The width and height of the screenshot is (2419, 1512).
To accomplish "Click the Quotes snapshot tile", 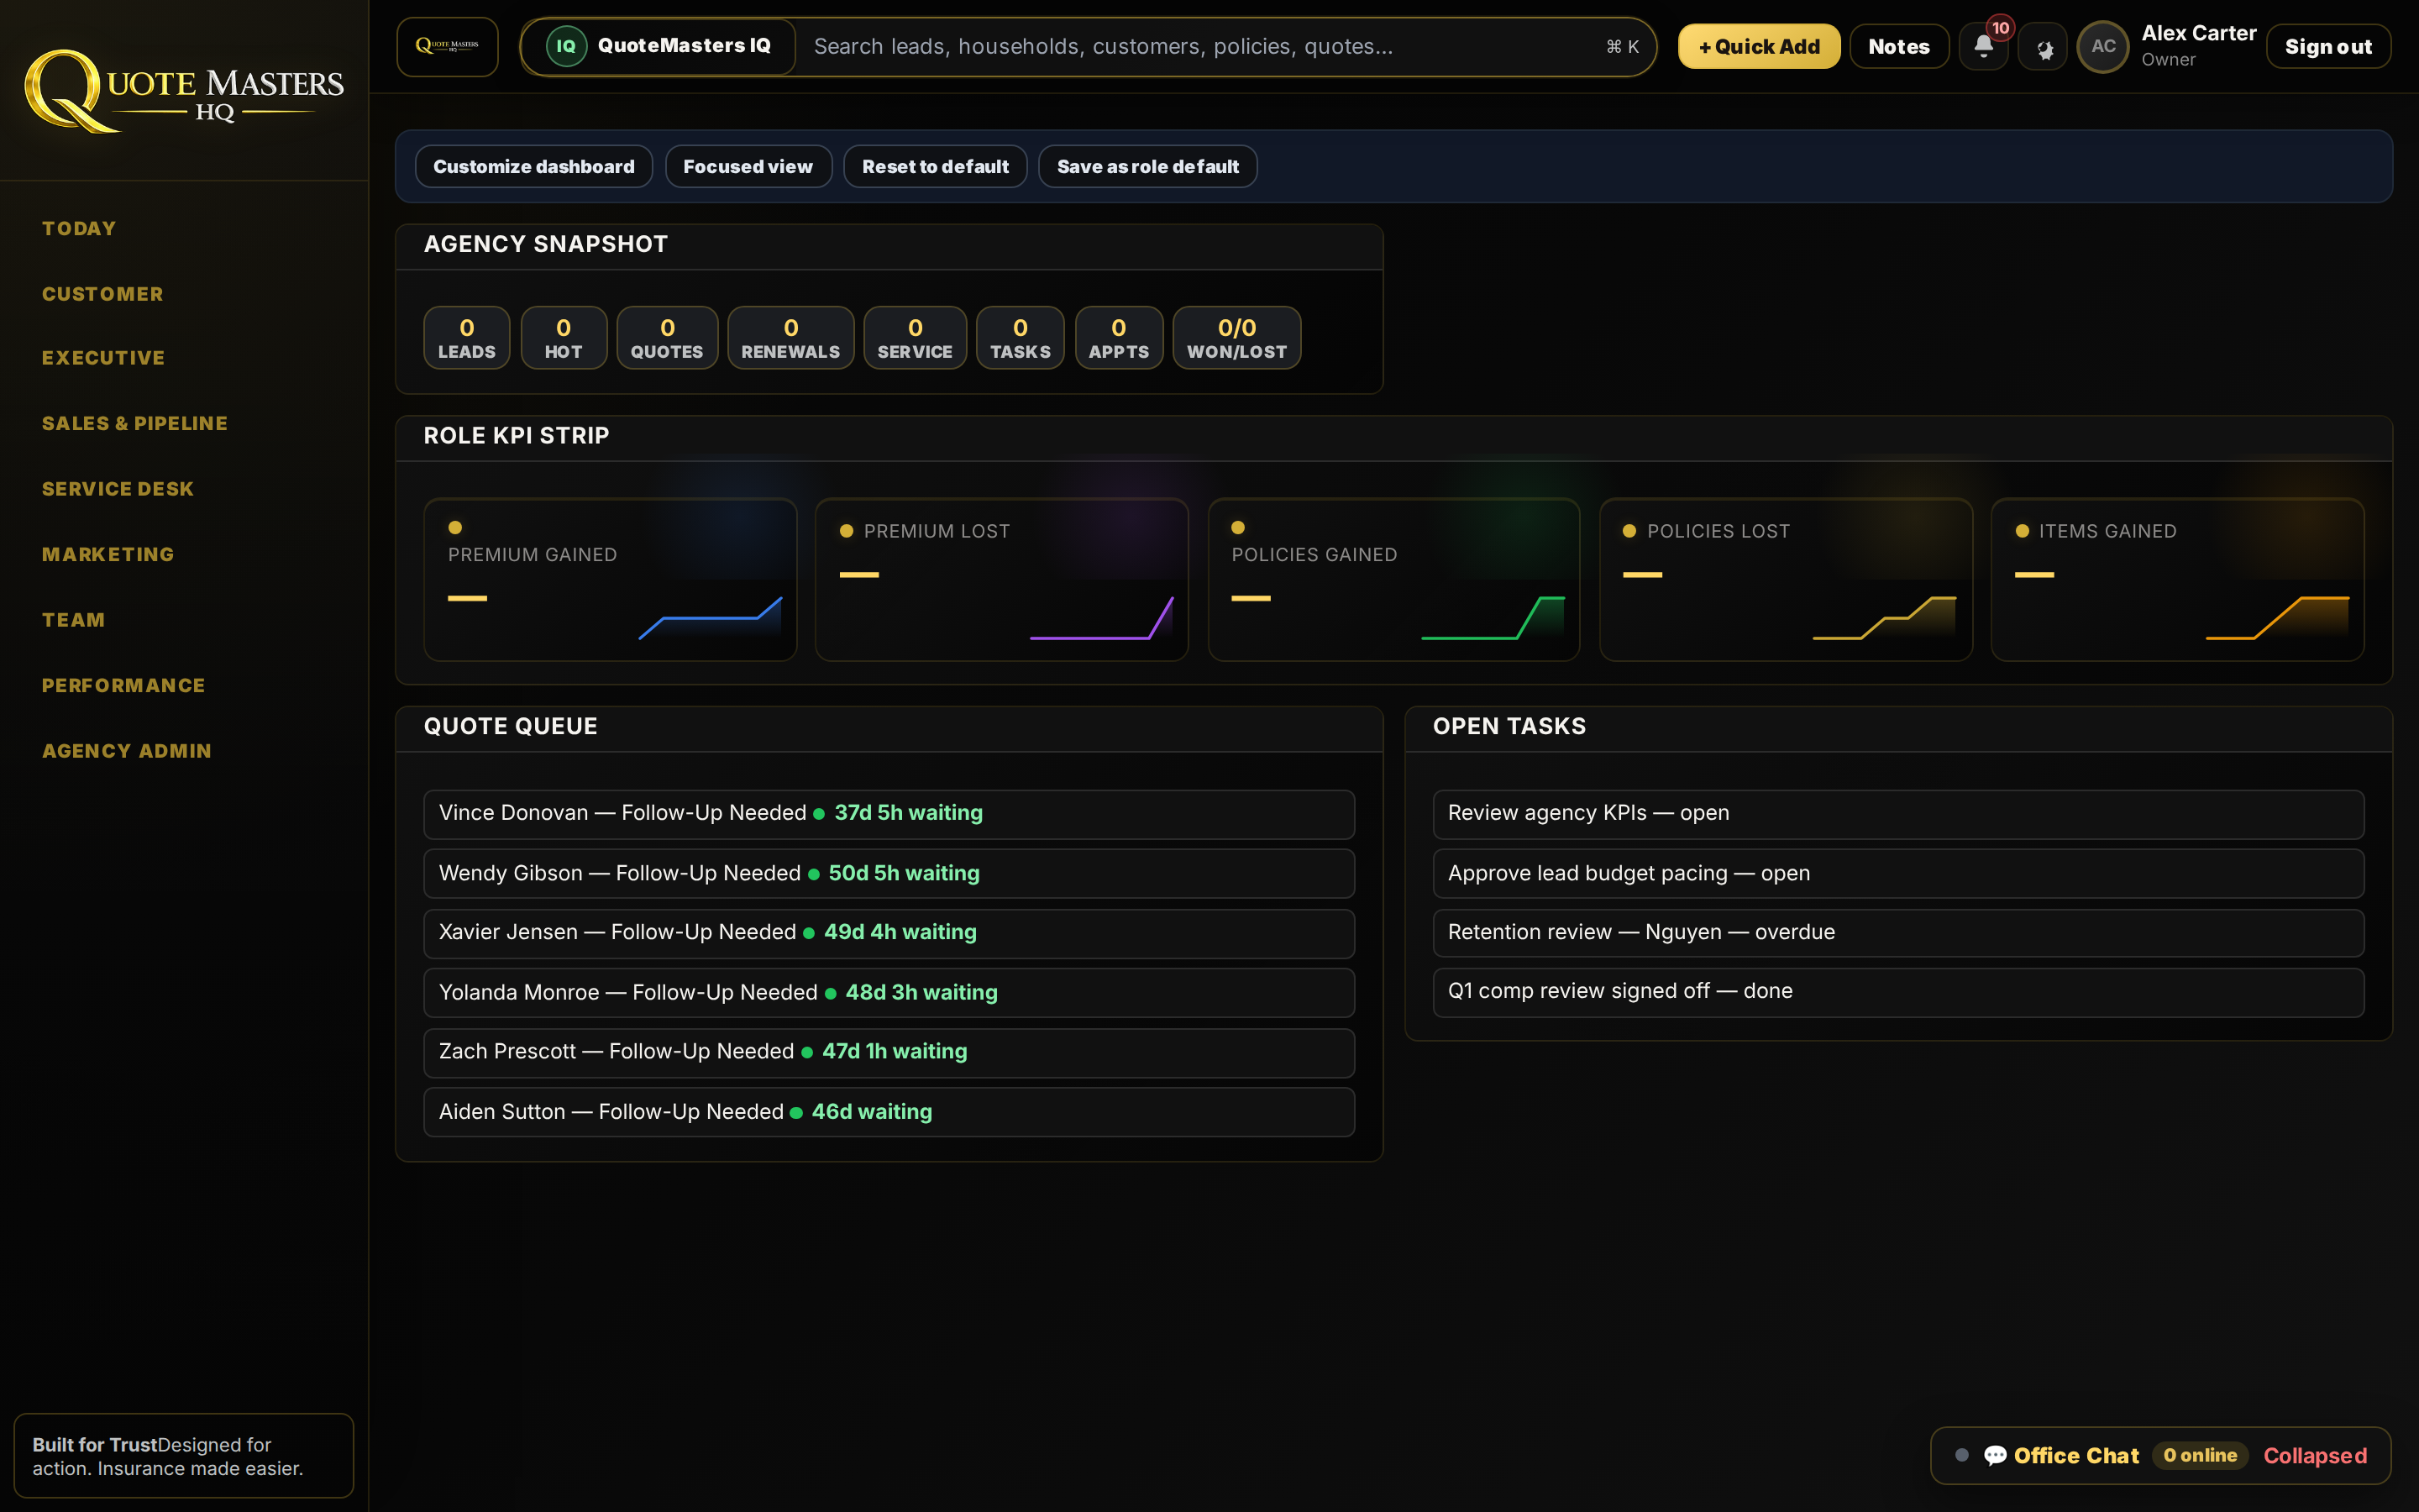I will 667,338.
